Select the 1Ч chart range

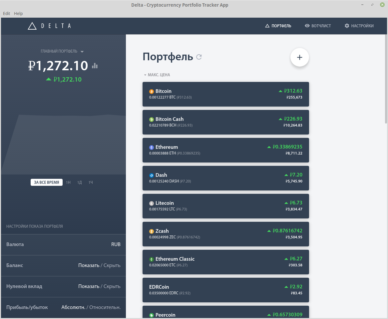click(91, 182)
